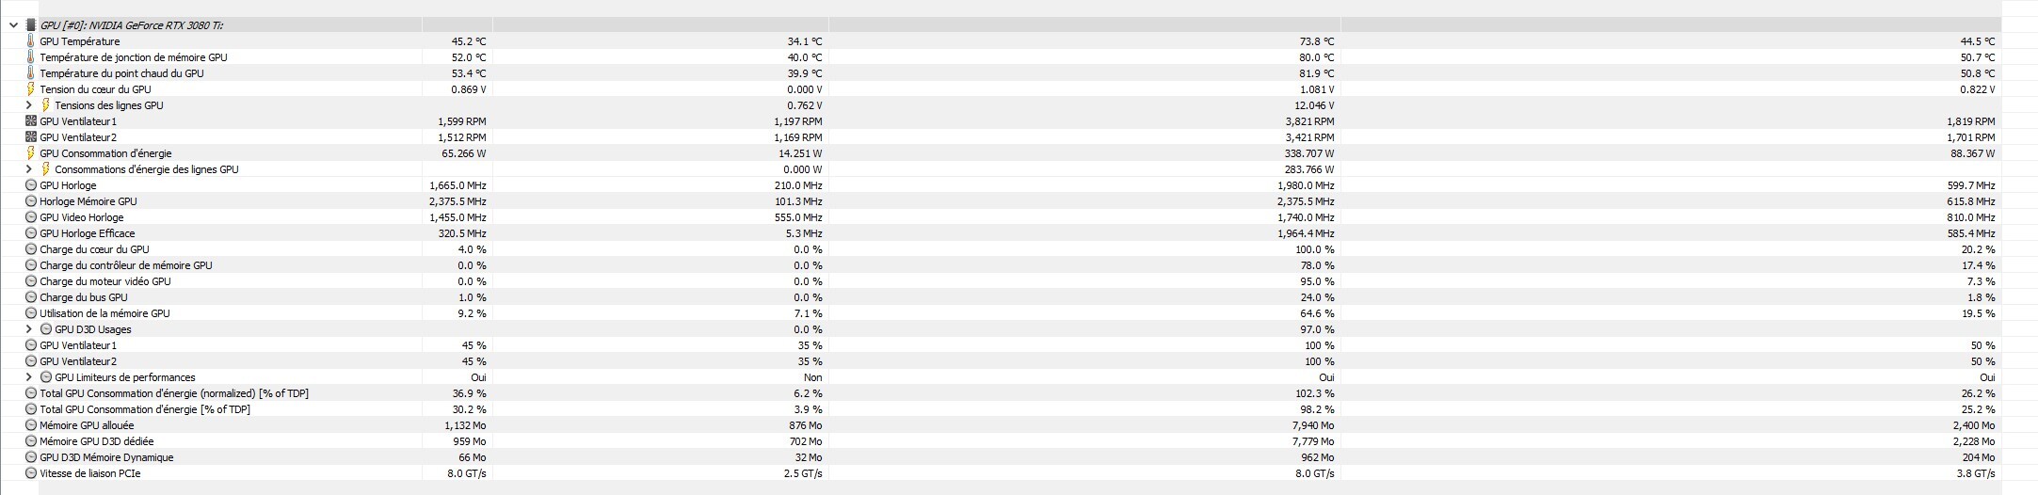The height and width of the screenshot is (495, 2038).
Task: Click the lightning icon beside GPU Consommation d'énergie
Action: pyautogui.click(x=31, y=153)
